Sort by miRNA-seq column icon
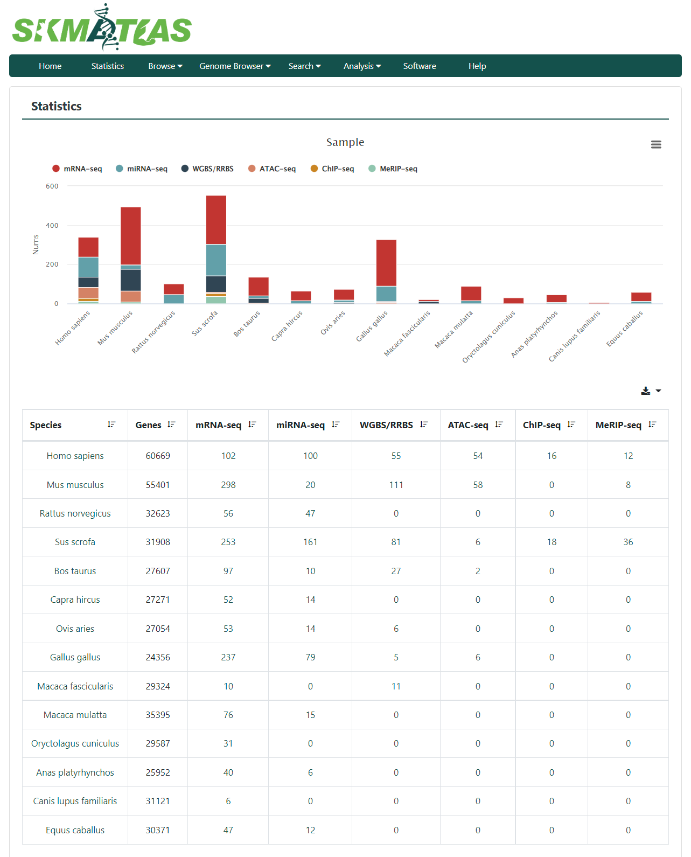This screenshot has height=857, width=691. (x=336, y=424)
